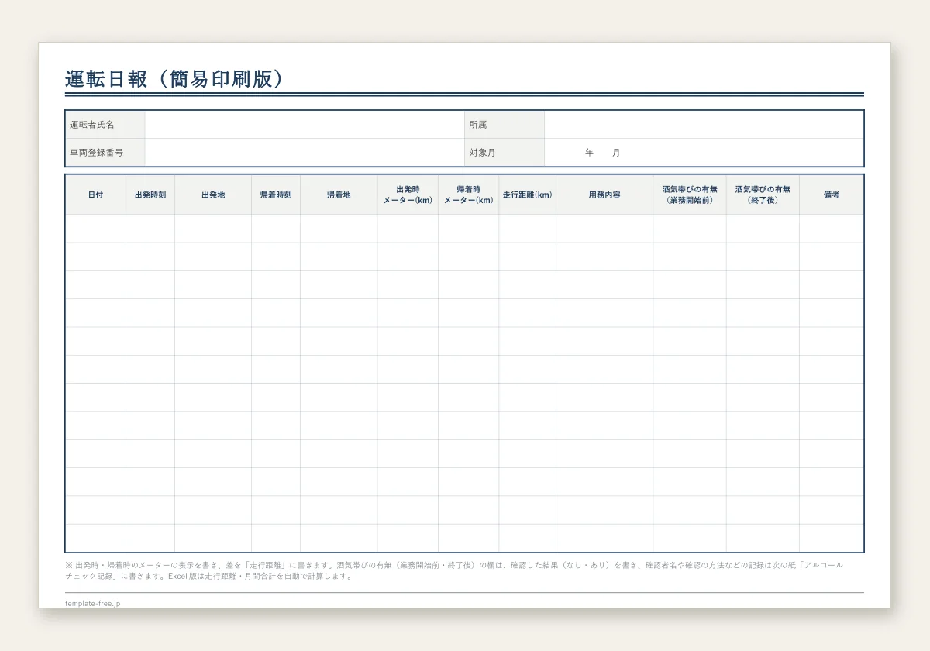Click the 帰着時刻 column header
The image size is (930, 651).
276,195
